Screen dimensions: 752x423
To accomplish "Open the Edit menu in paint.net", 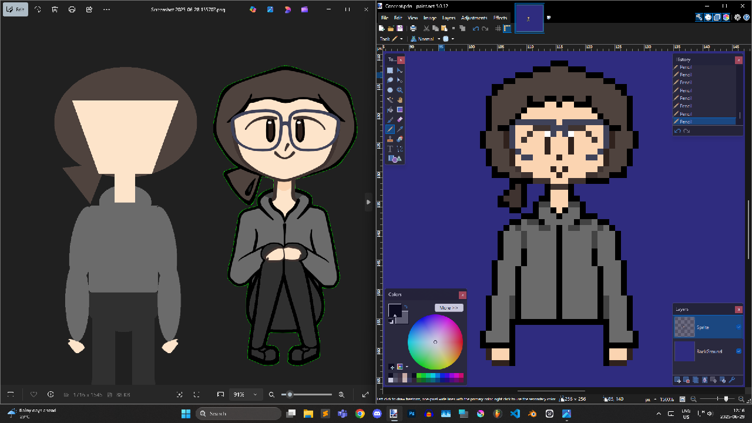I will pyautogui.click(x=398, y=18).
